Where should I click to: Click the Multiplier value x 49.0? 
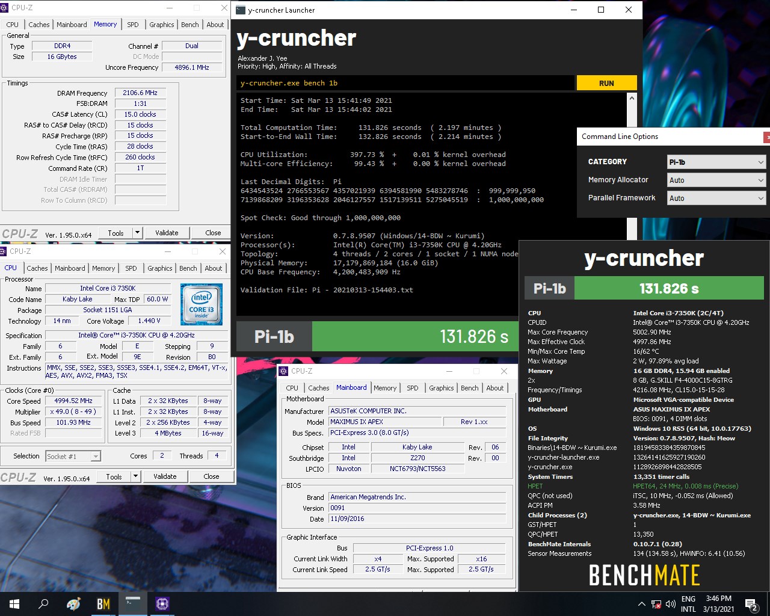(73, 411)
